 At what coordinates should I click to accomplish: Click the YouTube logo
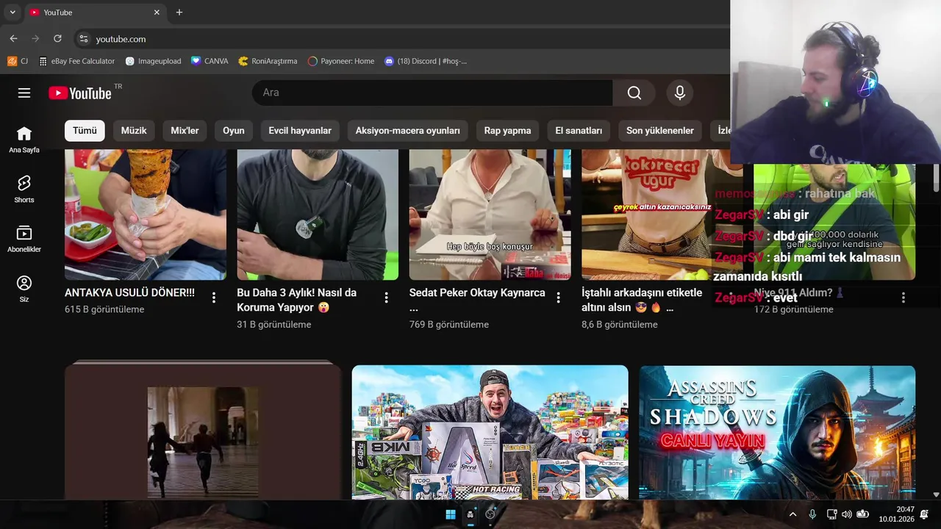click(x=80, y=93)
